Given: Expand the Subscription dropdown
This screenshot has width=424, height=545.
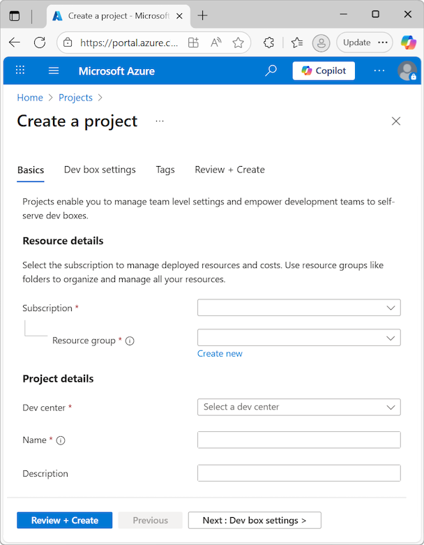Looking at the screenshot, I should pyautogui.click(x=298, y=308).
